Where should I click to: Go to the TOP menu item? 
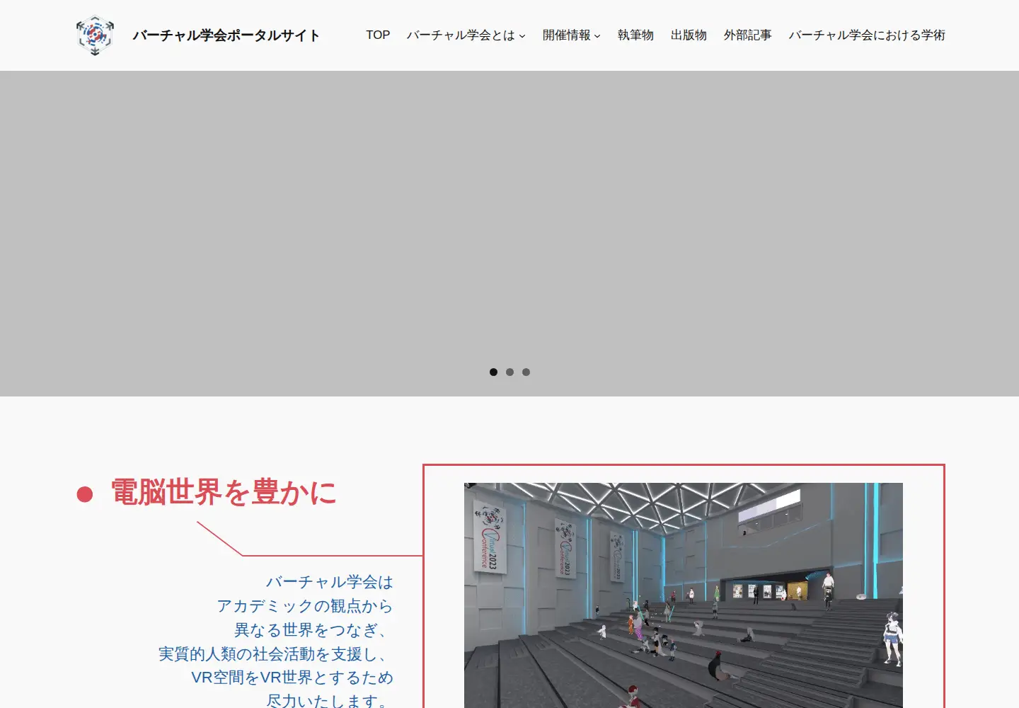[378, 35]
